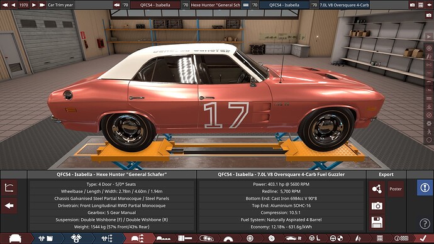Go back with the left arrow button
The image size is (434, 244).
pyautogui.click(x=9, y=206)
